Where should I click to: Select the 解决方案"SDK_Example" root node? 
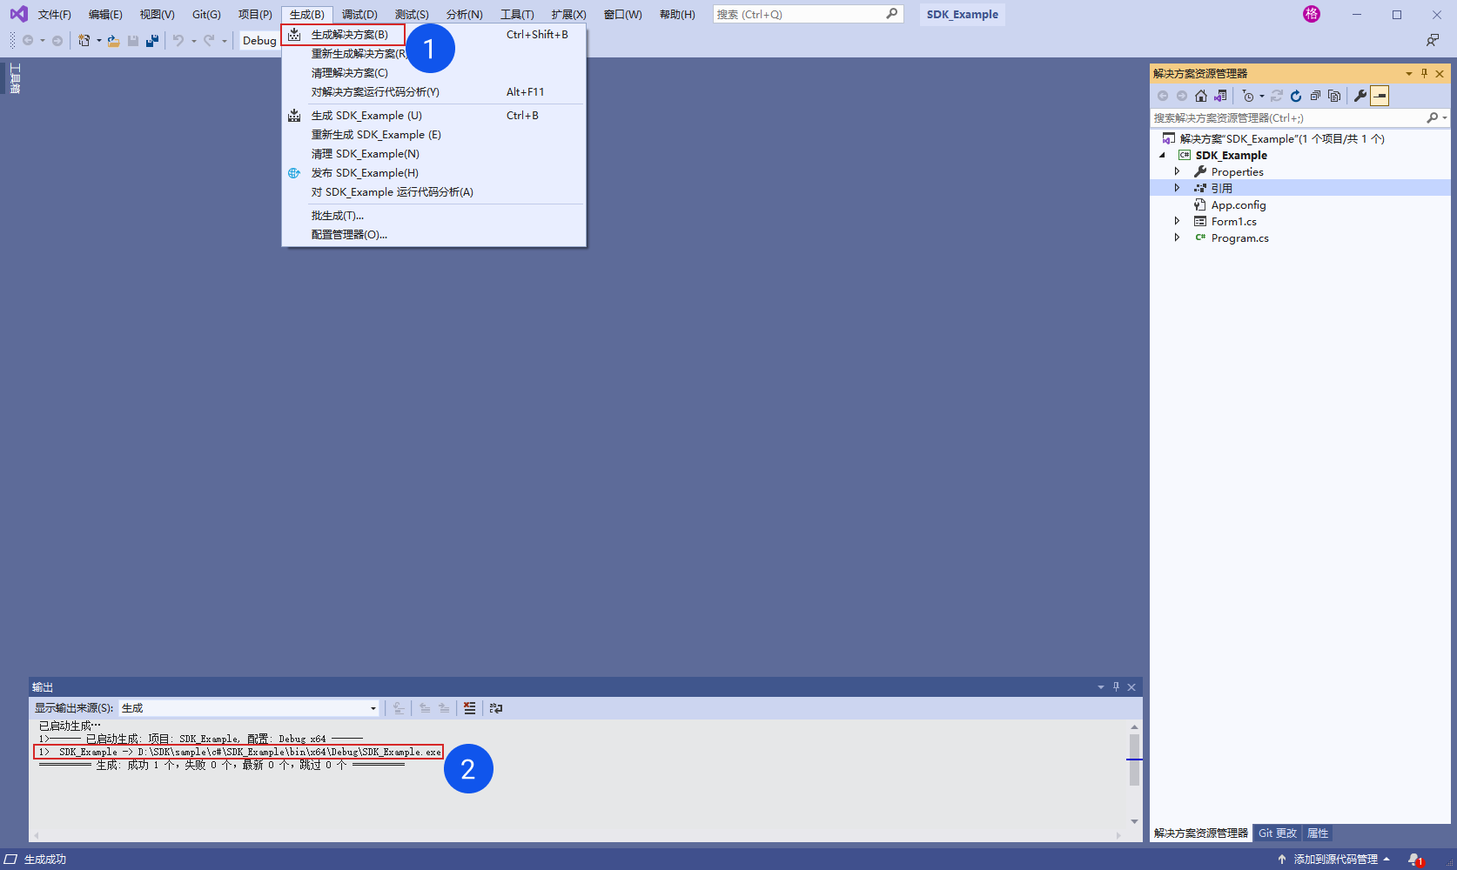click(x=1282, y=138)
